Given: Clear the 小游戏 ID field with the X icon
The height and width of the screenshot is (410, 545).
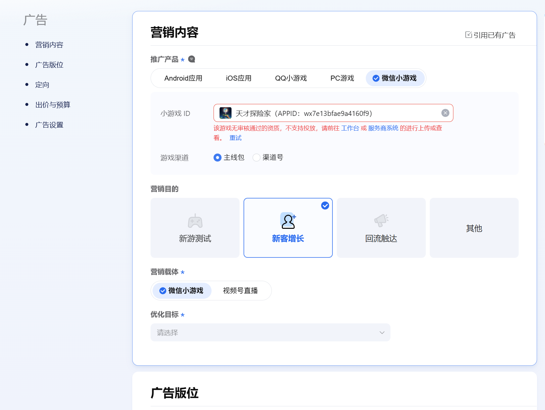Looking at the screenshot, I should 445,113.
